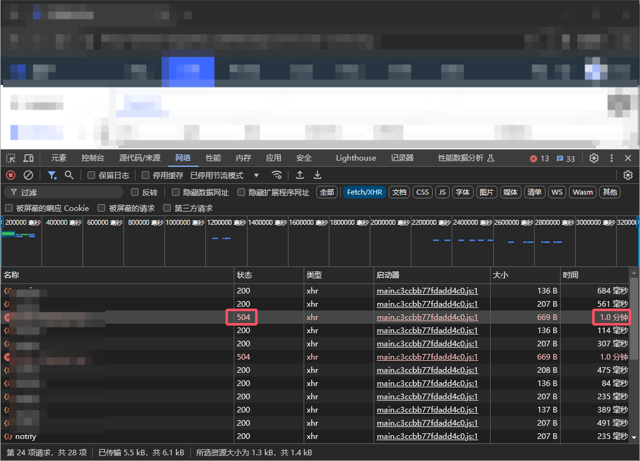Screen dimensions: 640x461
Task: Click the export HAR download icon
Action: [x=317, y=175]
